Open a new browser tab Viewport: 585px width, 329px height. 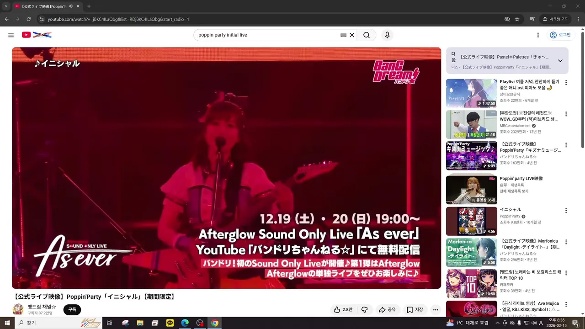tap(89, 6)
